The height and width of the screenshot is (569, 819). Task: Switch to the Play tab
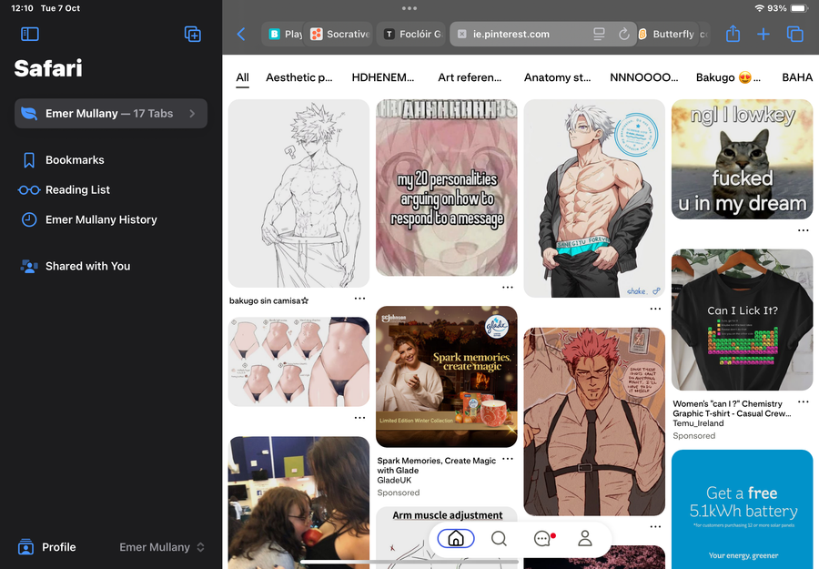pos(283,34)
